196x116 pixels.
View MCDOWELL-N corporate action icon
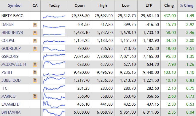[x=35, y=64]
